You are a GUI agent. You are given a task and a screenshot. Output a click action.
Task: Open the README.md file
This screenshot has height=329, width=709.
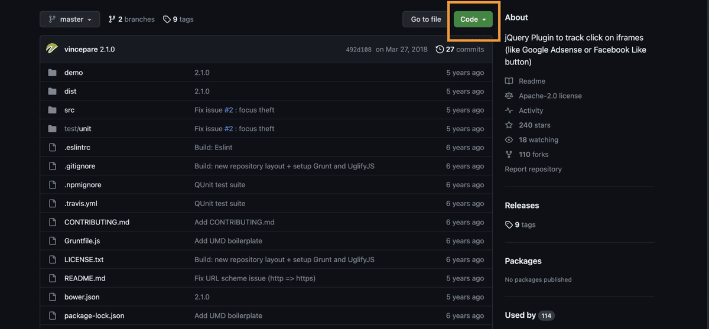pyautogui.click(x=85, y=278)
